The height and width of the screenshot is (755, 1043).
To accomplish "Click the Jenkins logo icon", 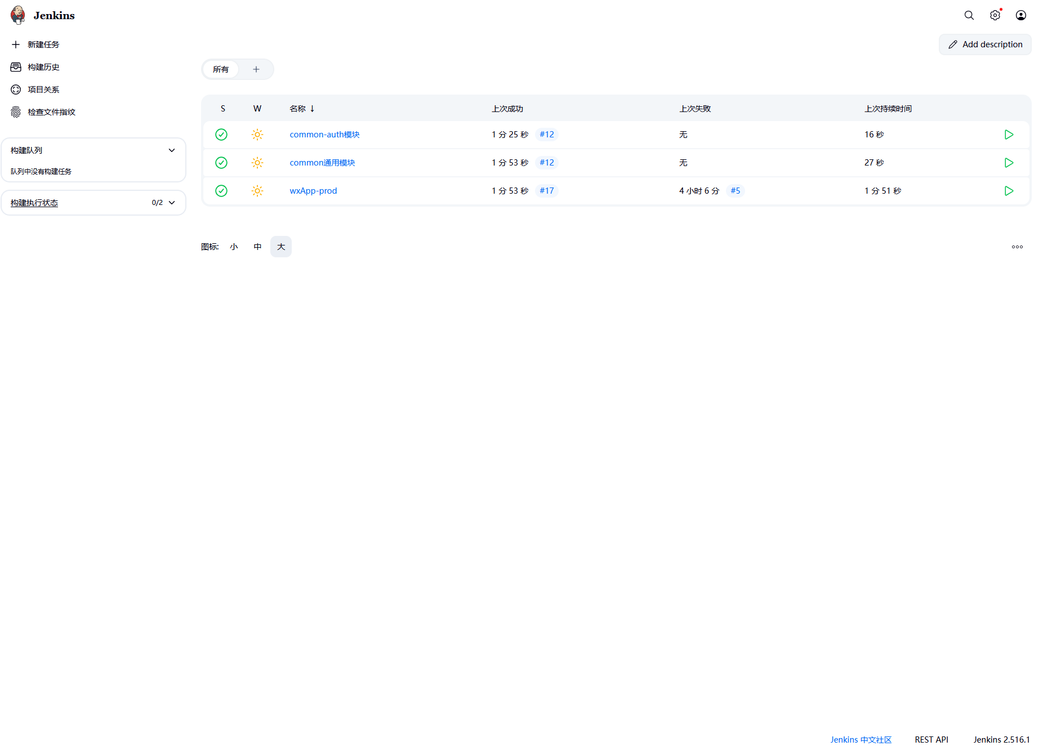I will [18, 15].
